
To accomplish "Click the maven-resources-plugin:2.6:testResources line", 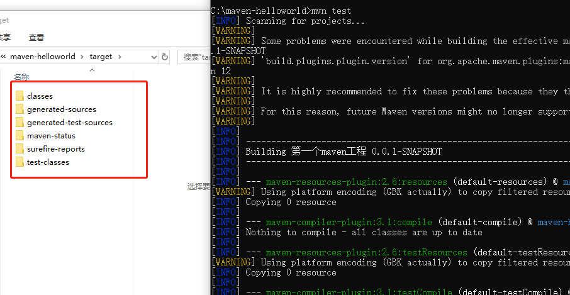I will [x=391, y=252].
